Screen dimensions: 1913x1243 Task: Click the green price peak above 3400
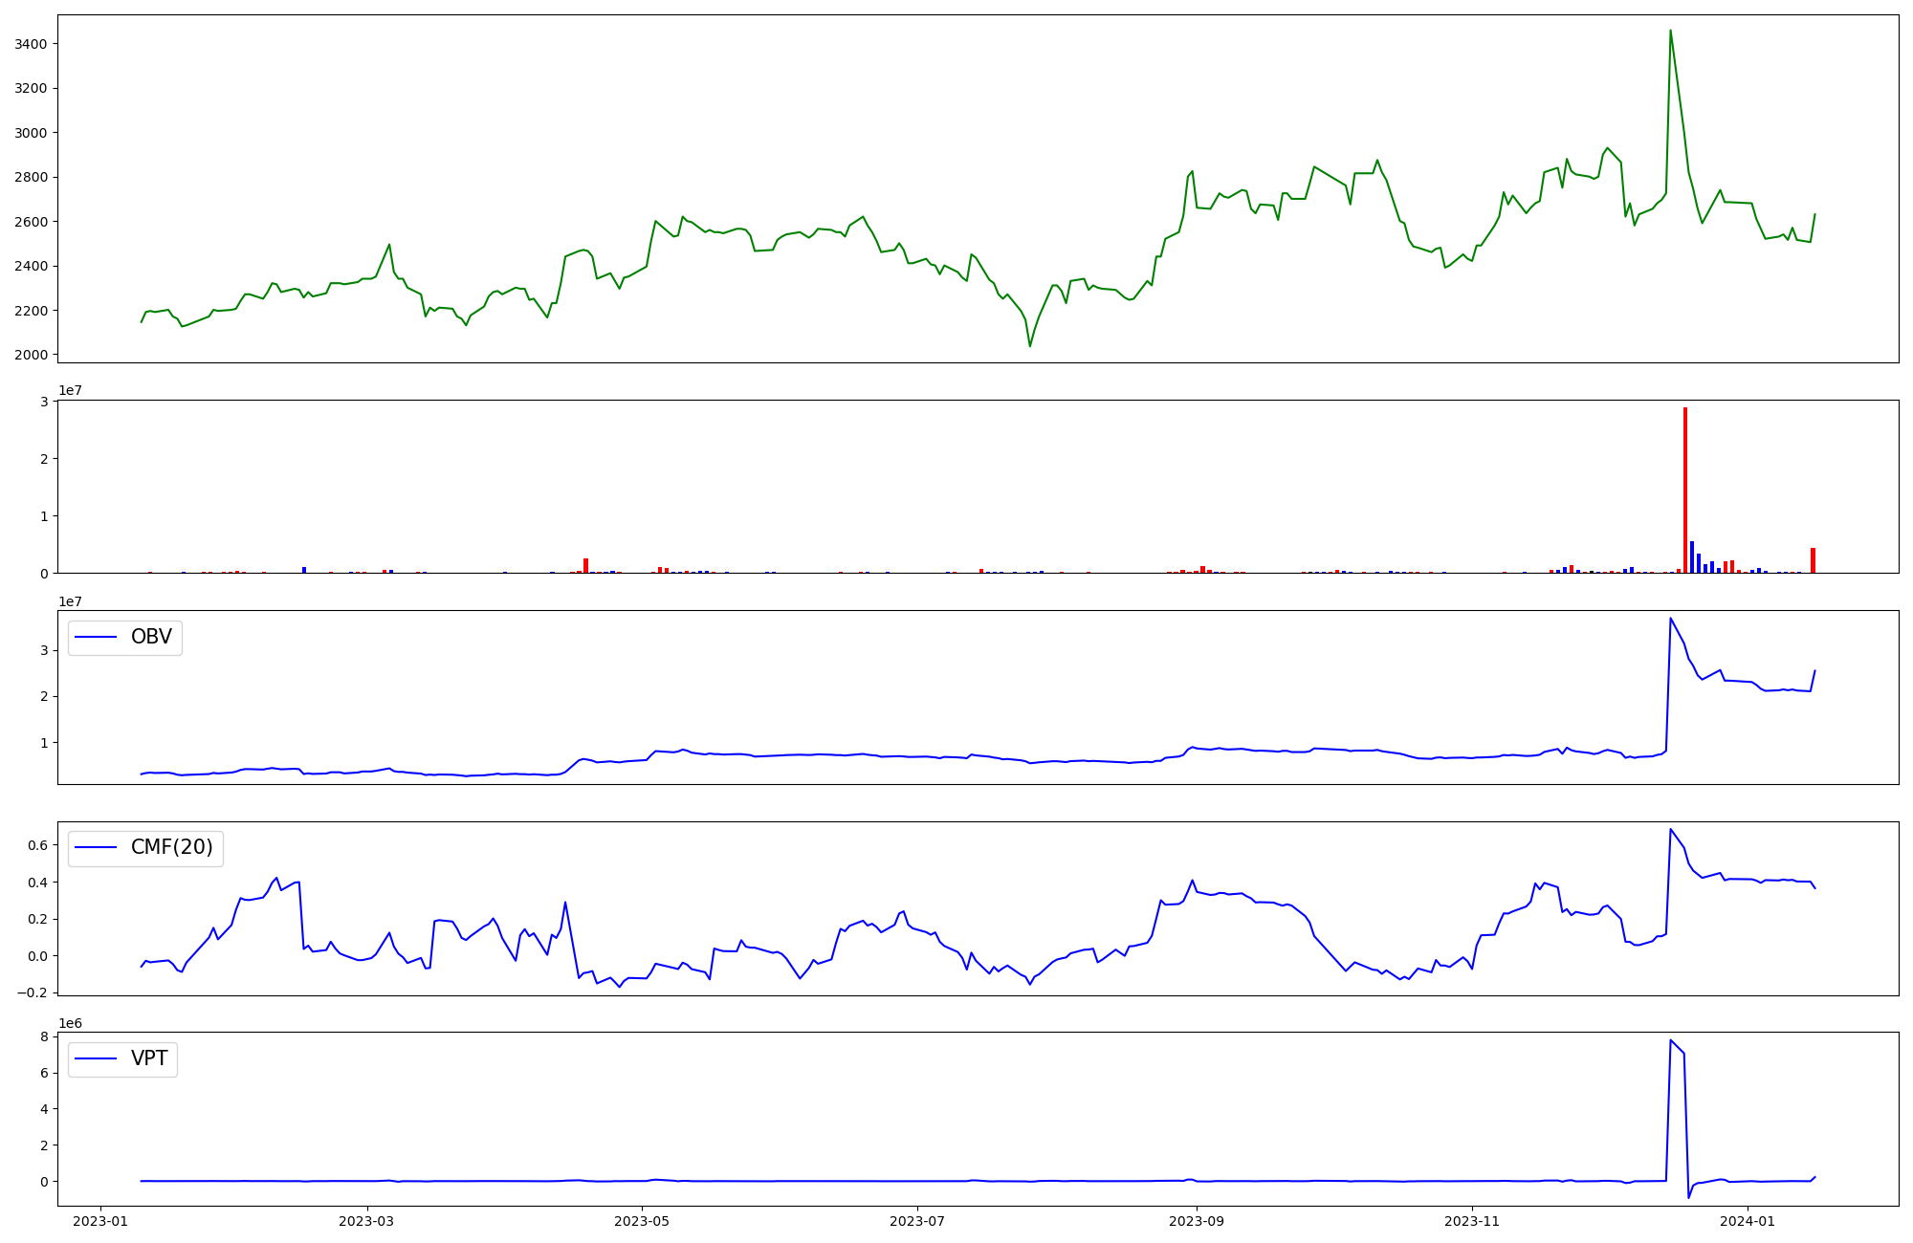point(1670,32)
